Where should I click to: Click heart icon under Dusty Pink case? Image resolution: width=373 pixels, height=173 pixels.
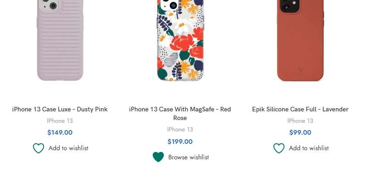[39, 148]
